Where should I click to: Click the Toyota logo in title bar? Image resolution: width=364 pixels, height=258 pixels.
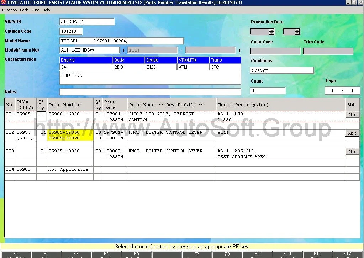(3, 2)
